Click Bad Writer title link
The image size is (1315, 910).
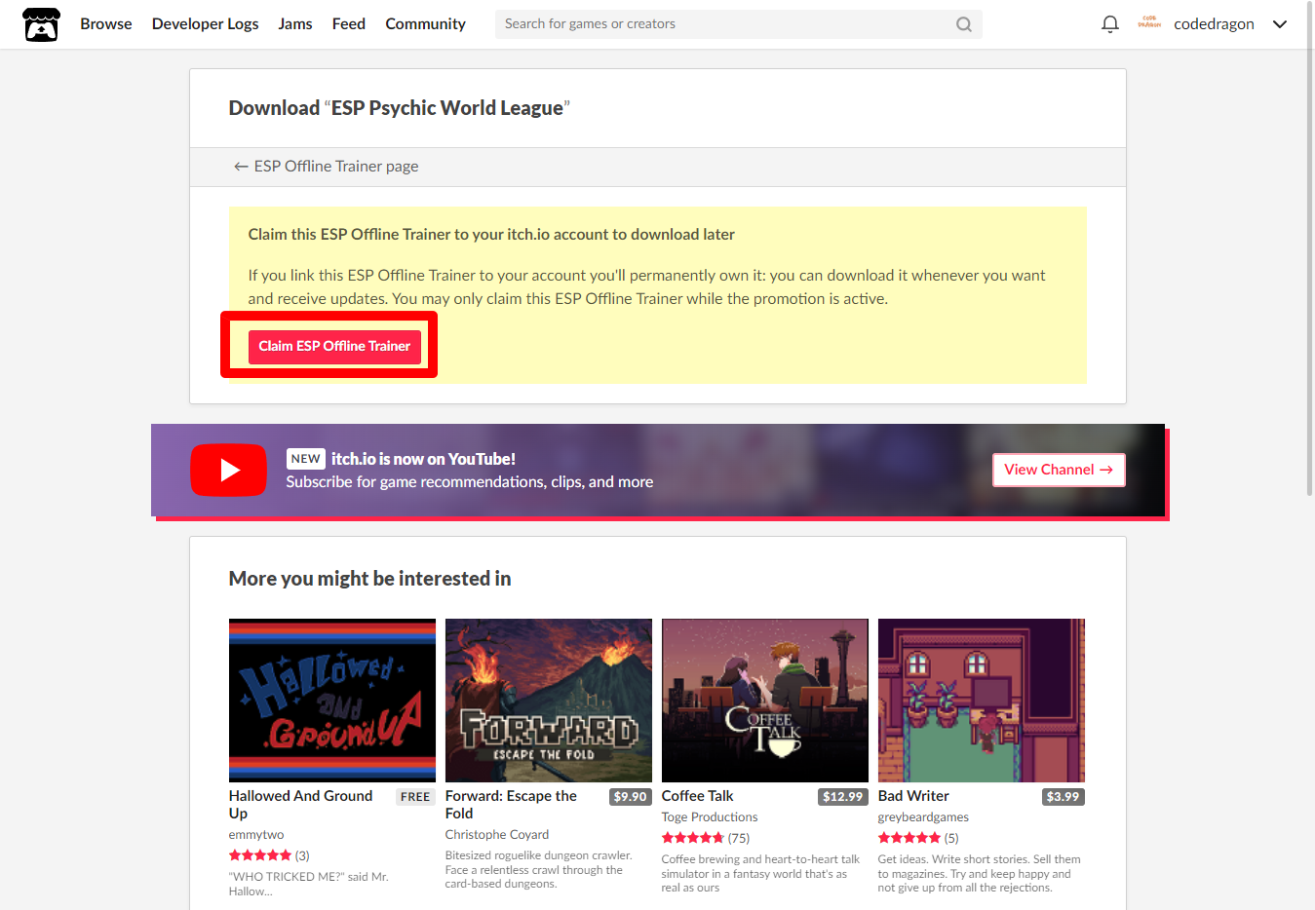coord(913,796)
